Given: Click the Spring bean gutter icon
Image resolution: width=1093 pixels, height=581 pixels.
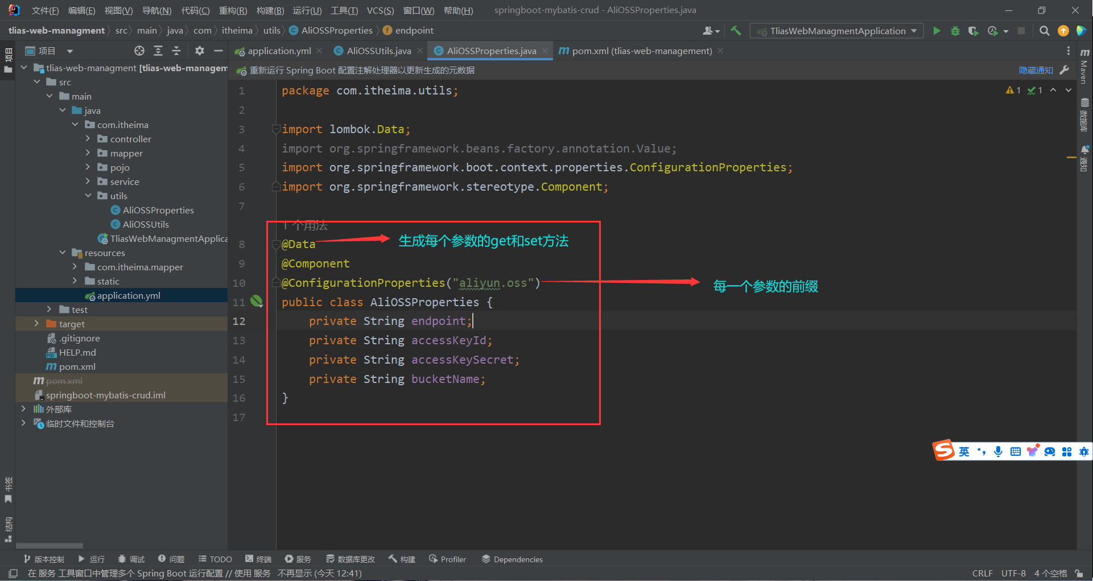Looking at the screenshot, I should [x=257, y=301].
